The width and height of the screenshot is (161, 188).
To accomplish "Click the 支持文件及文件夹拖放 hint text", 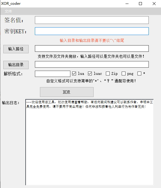I will point(91,56).
